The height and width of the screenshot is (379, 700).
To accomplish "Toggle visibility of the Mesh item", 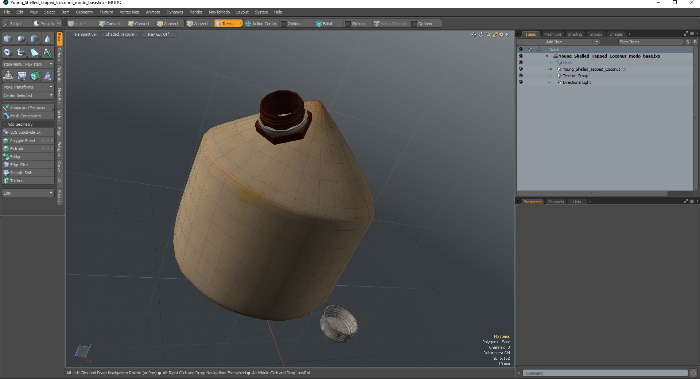I will [521, 63].
